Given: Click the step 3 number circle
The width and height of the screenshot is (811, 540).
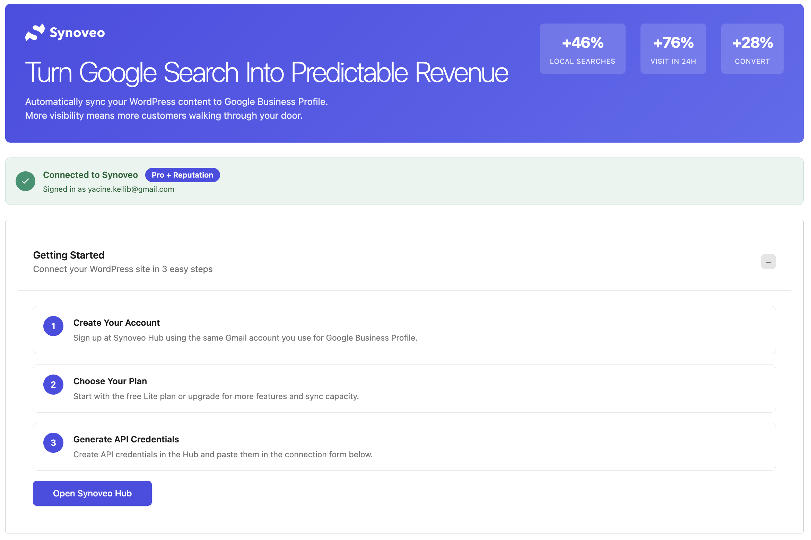Looking at the screenshot, I should [x=53, y=443].
